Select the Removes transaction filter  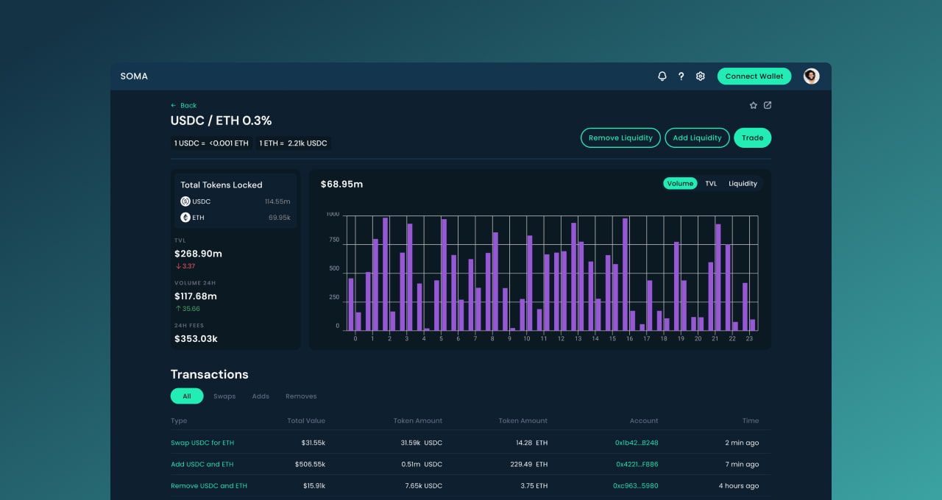click(x=301, y=396)
